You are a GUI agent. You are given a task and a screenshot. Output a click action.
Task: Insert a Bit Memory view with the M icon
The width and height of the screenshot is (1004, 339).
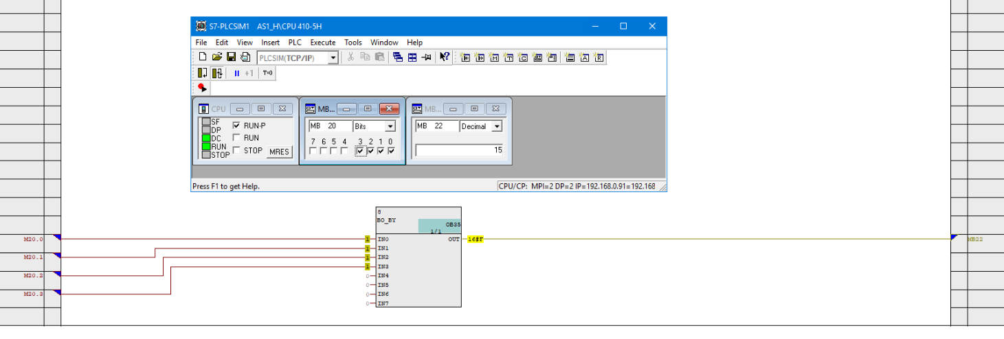pyautogui.click(x=494, y=58)
